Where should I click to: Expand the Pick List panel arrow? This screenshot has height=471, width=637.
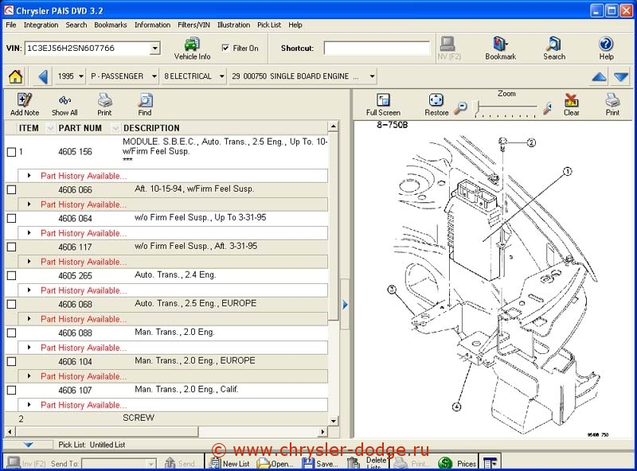(x=28, y=445)
